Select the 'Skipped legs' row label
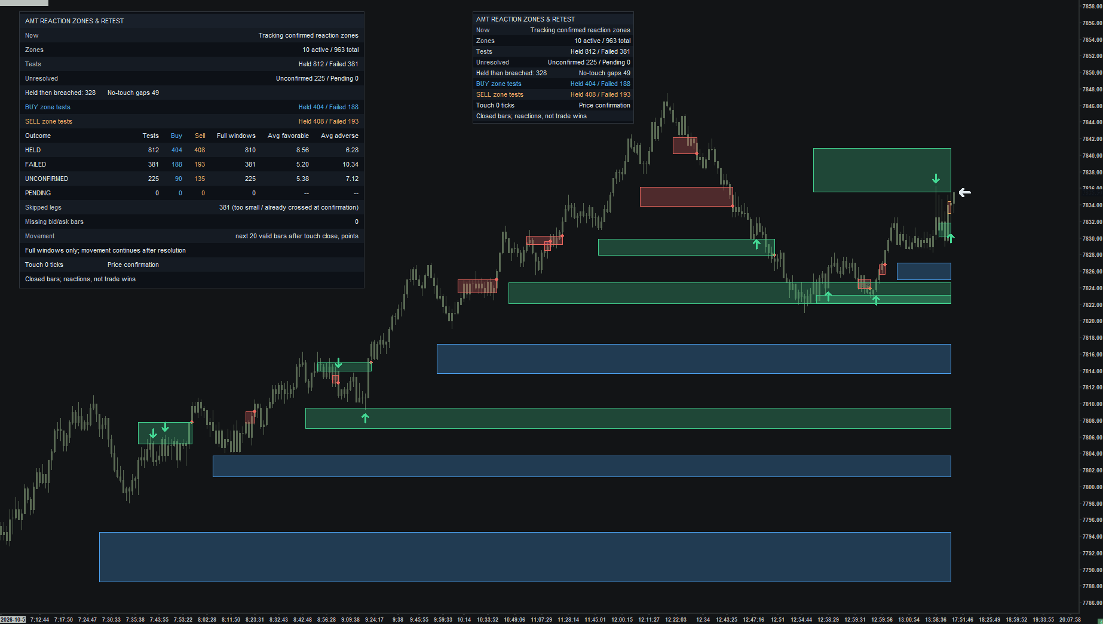This screenshot has height=624, width=1103. click(43, 207)
